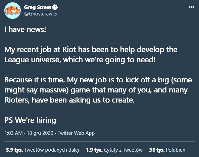Screen dimensions: 199x157
Task: Click the 'PS We're hiring' line
Action: tap(30, 120)
